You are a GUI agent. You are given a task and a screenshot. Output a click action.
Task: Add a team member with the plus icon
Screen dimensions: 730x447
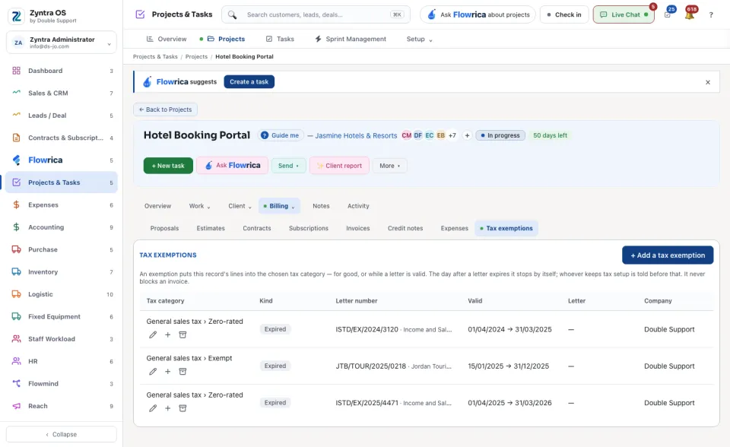click(x=467, y=135)
